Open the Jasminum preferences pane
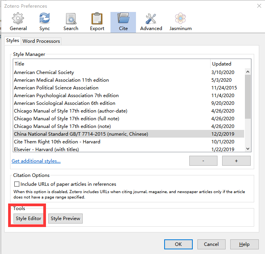The image size is (265, 254). [180, 22]
